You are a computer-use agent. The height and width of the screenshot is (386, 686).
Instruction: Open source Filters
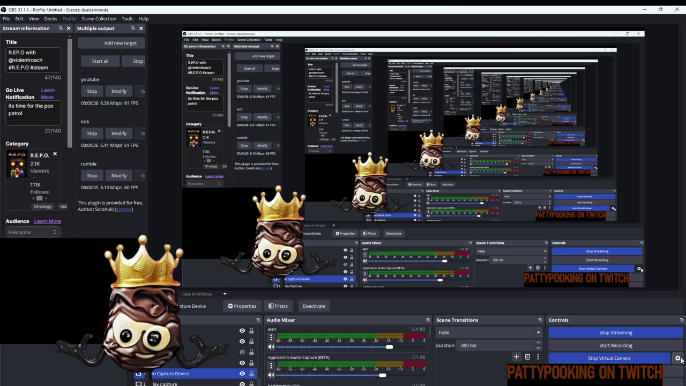click(x=278, y=306)
